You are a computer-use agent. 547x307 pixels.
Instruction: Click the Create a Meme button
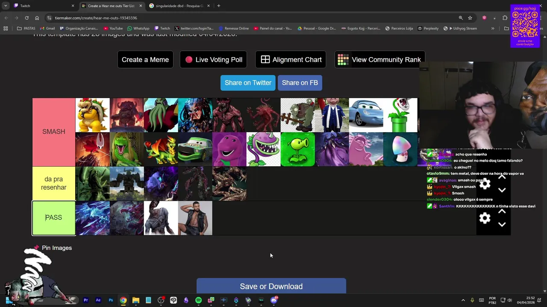[x=145, y=60]
